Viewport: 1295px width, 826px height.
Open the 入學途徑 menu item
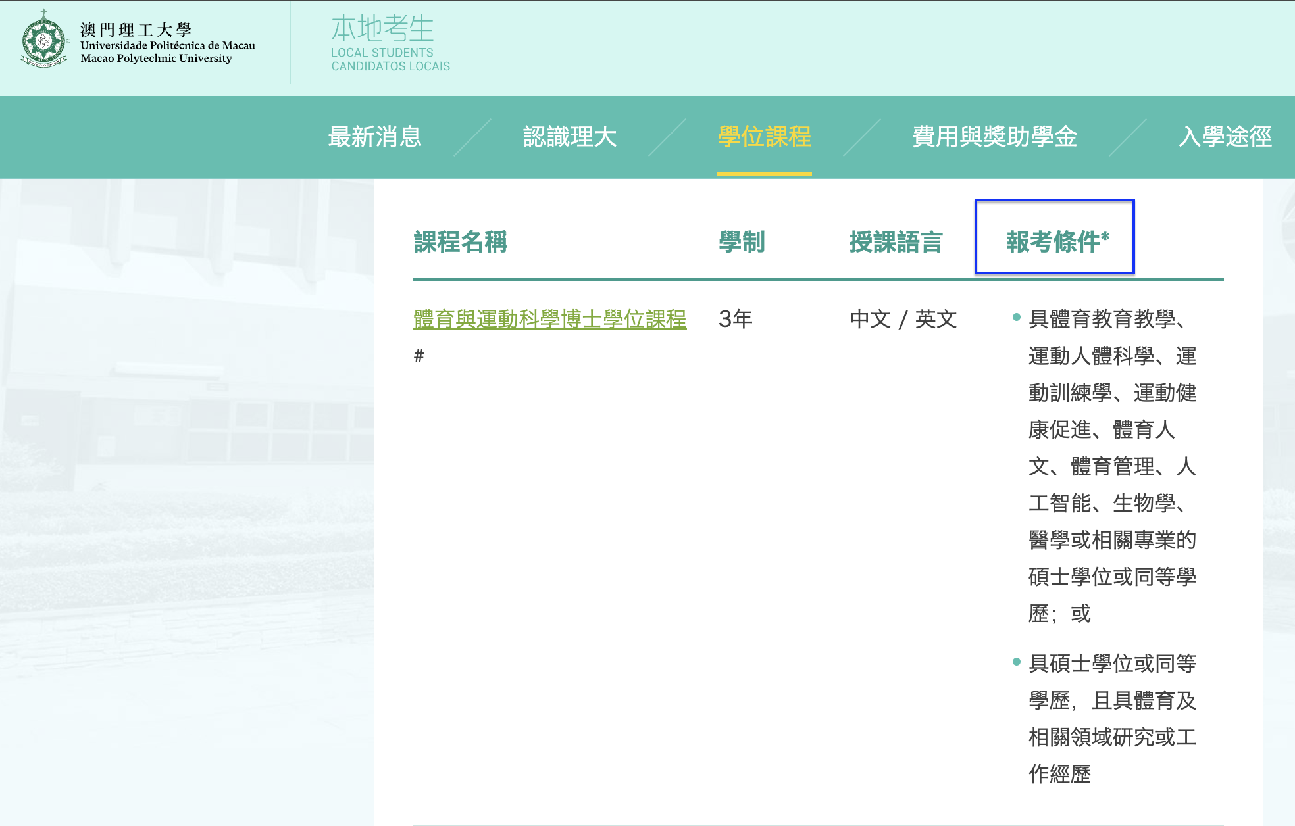(1225, 137)
